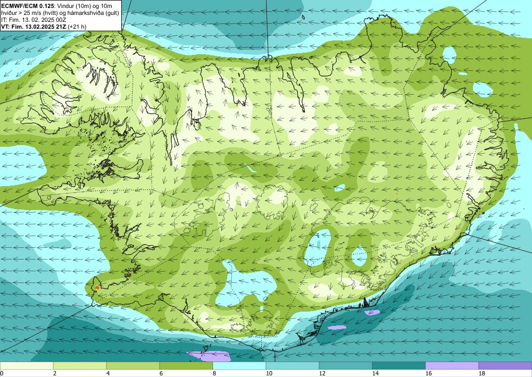Click the dark teal 14–16 m/s legend swatch
Screen dimensions: 532x377
click(399, 365)
